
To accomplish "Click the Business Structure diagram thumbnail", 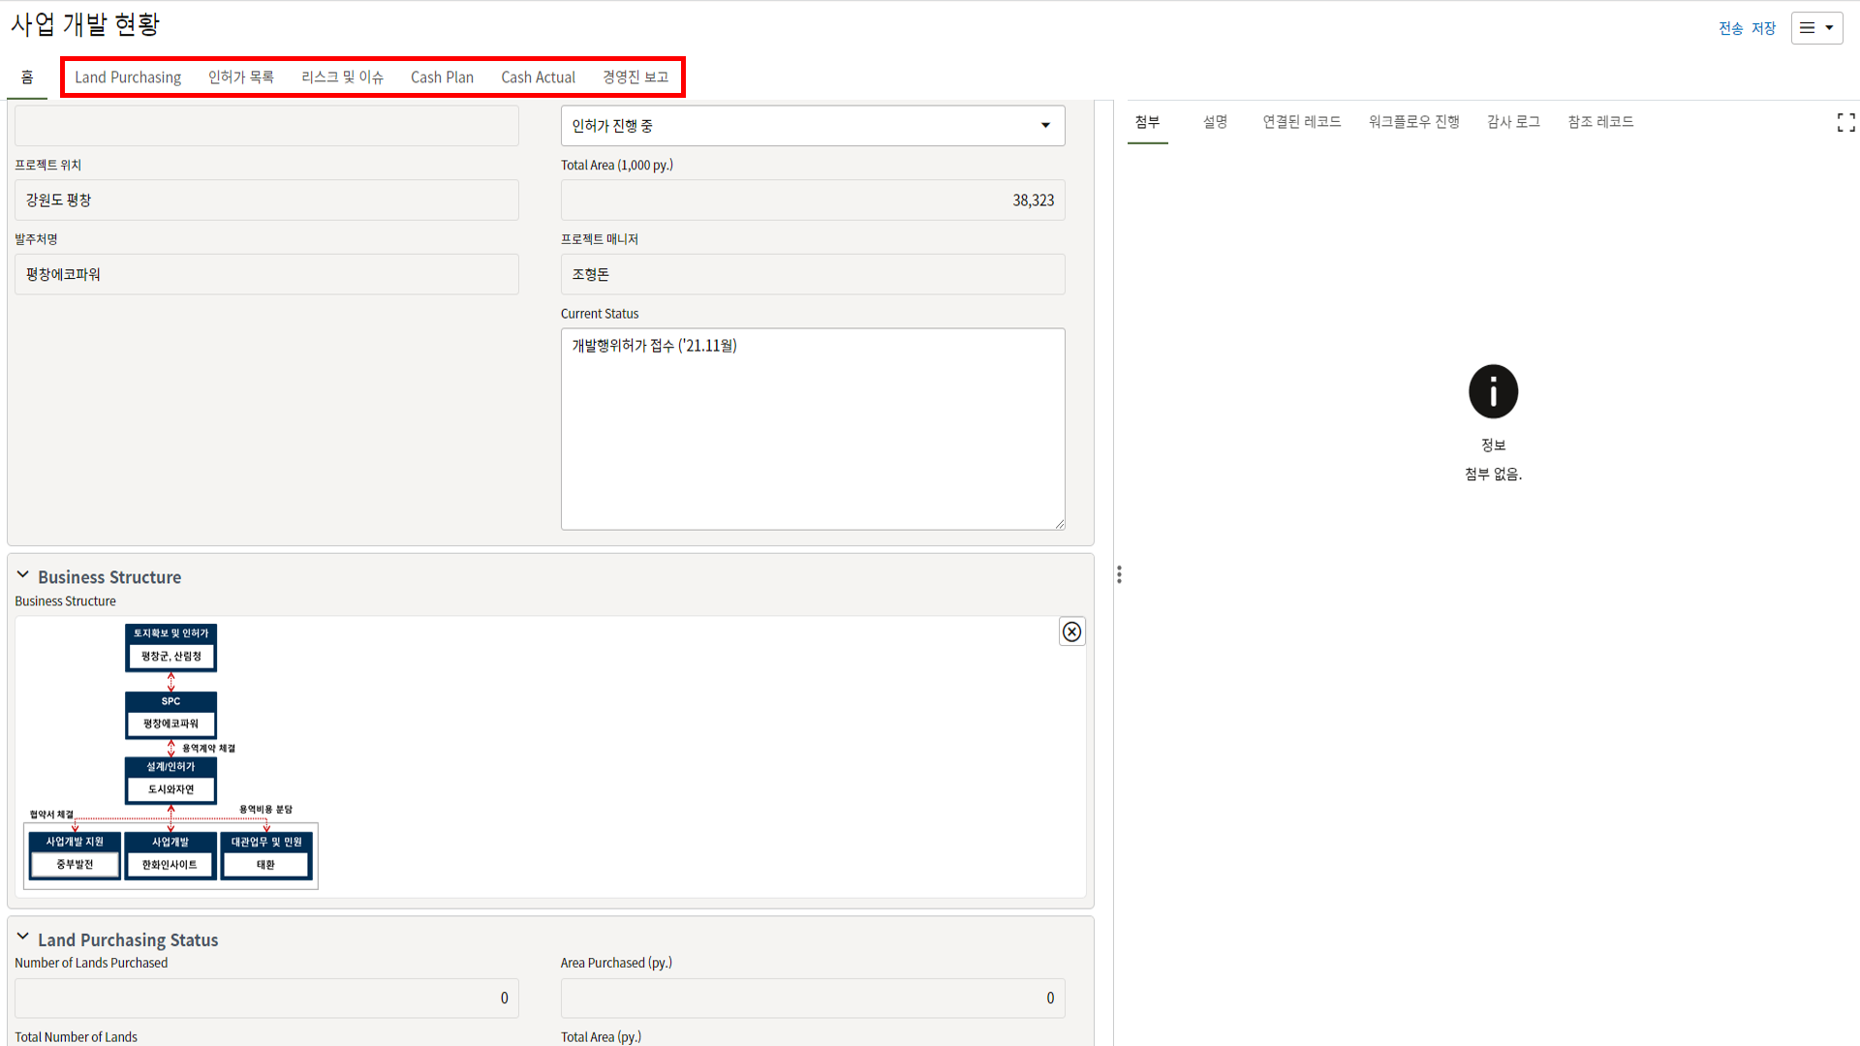I will pos(170,756).
